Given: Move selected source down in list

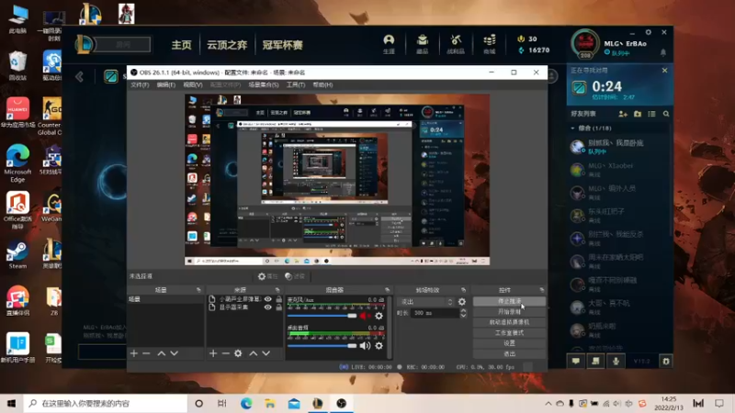Looking at the screenshot, I should click(266, 353).
